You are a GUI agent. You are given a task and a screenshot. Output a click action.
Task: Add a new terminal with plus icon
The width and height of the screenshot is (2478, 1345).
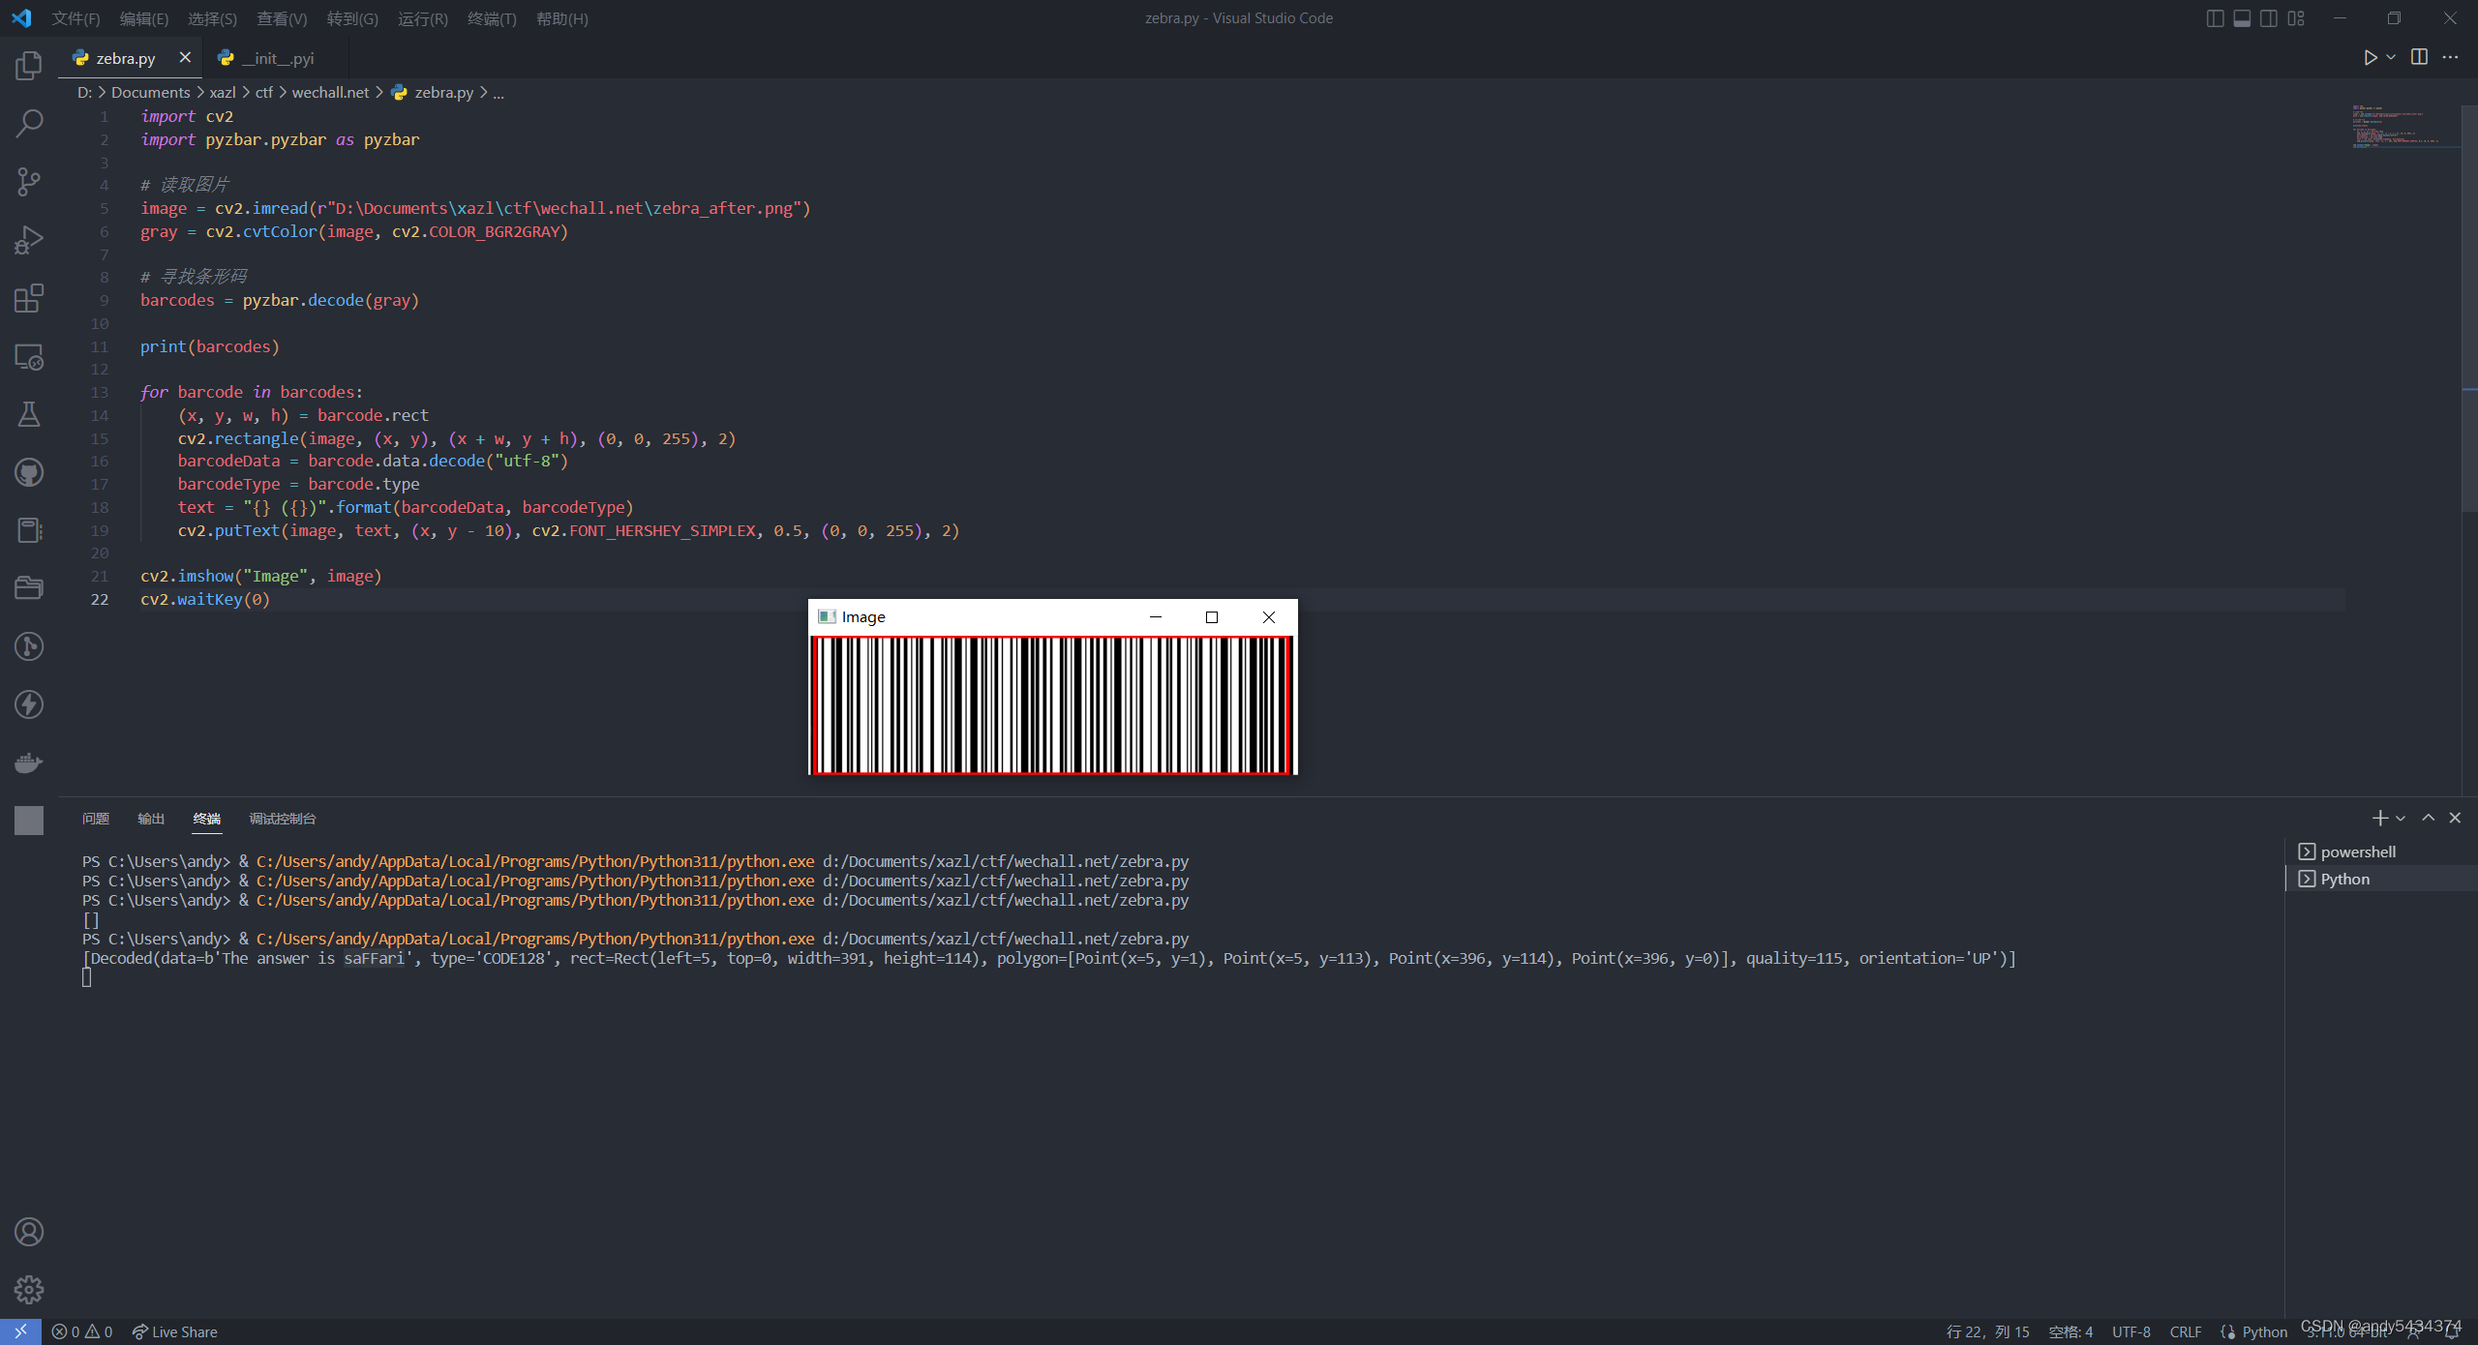pos(2379,819)
